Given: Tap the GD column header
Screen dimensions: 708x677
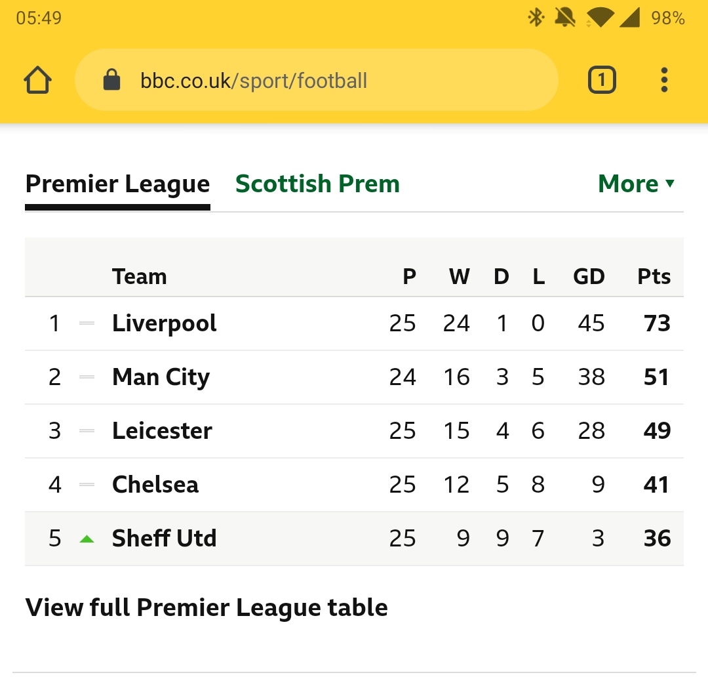Looking at the screenshot, I should pyautogui.click(x=589, y=277).
